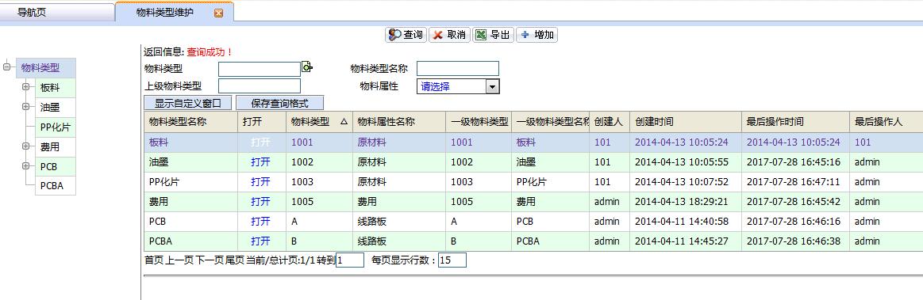This screenshot has width=923, height=300.
Task: Collapse the 物料类型 root tree node
Action: 7,67
